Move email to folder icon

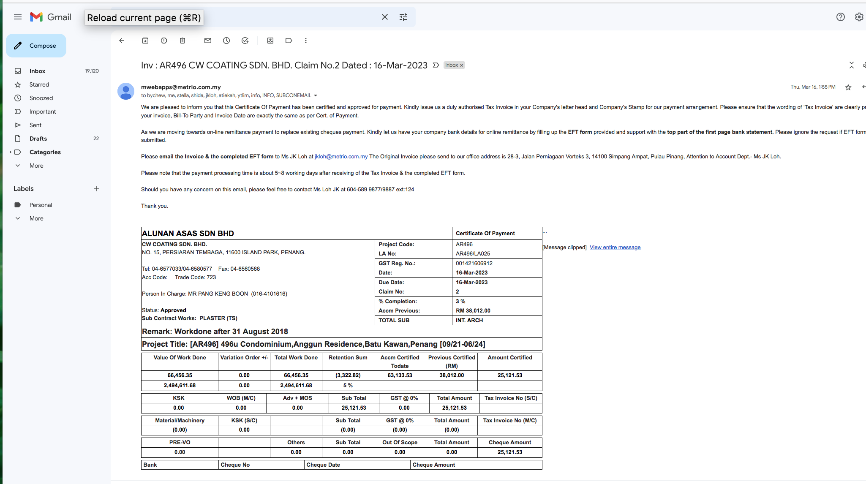click(270, 41)
